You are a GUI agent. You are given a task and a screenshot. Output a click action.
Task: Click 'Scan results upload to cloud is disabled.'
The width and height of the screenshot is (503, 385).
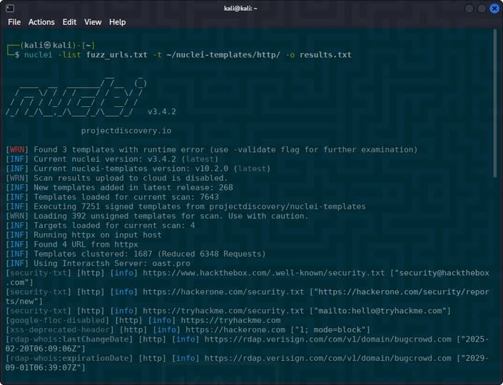click(x=131, y=178)
